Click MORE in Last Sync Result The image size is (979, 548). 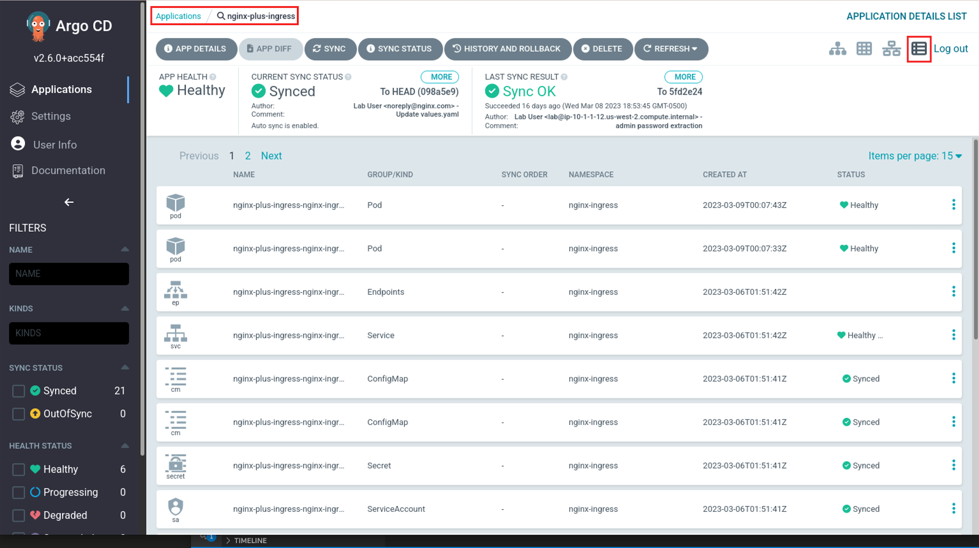(684, 77)
